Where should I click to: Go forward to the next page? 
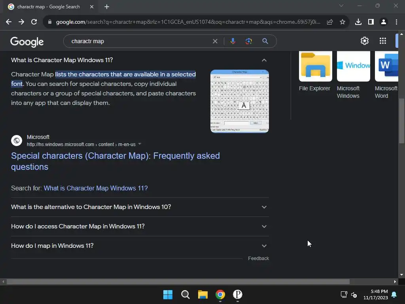[21, 22]
